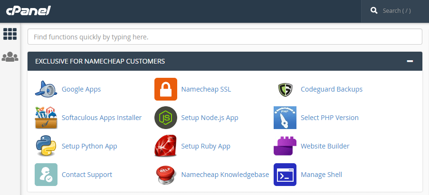The width and height of the screenshot is (429, 195).
Task: Open the home grid icon in sidebar
Action: pos(10,34)
